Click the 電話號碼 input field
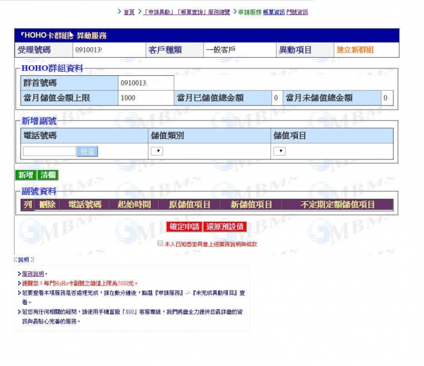This screenshot has width=424, height=366. (x=49, y=151)
